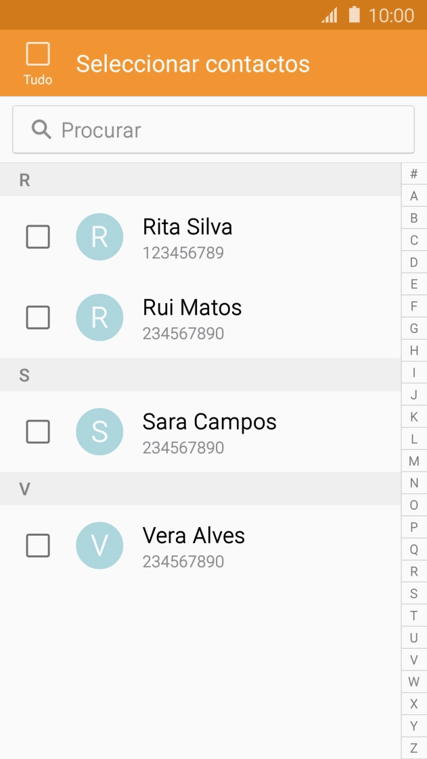Click the signal strength icon
This screenshot has height=759, width=427.
point(330,16)
